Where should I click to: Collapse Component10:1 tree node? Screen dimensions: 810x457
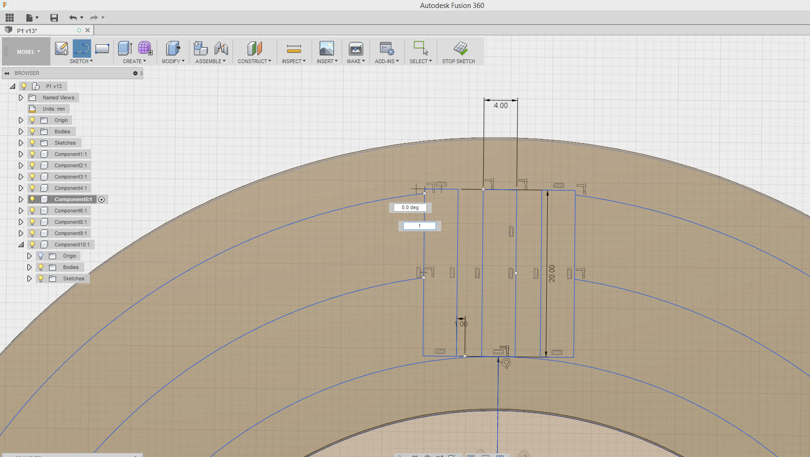(21, 245)
